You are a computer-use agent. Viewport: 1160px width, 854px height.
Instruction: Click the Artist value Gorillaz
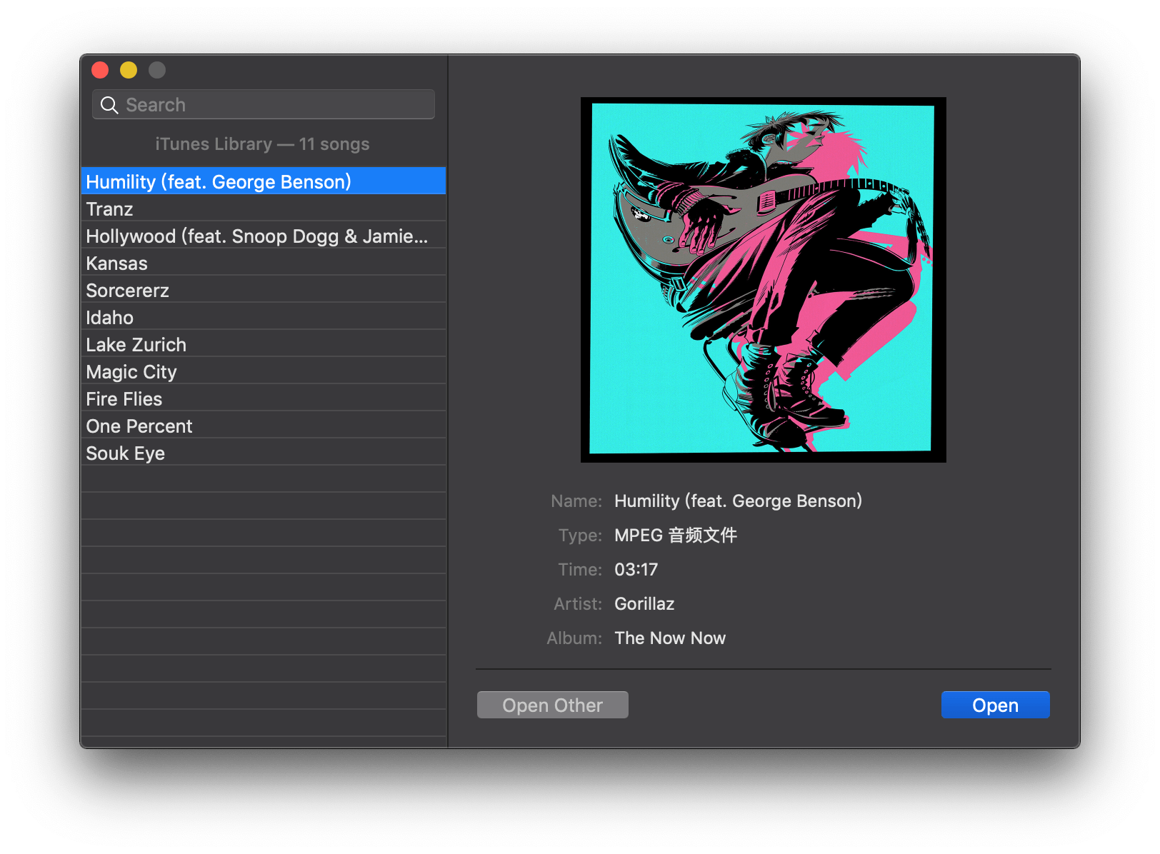point(644,604)
